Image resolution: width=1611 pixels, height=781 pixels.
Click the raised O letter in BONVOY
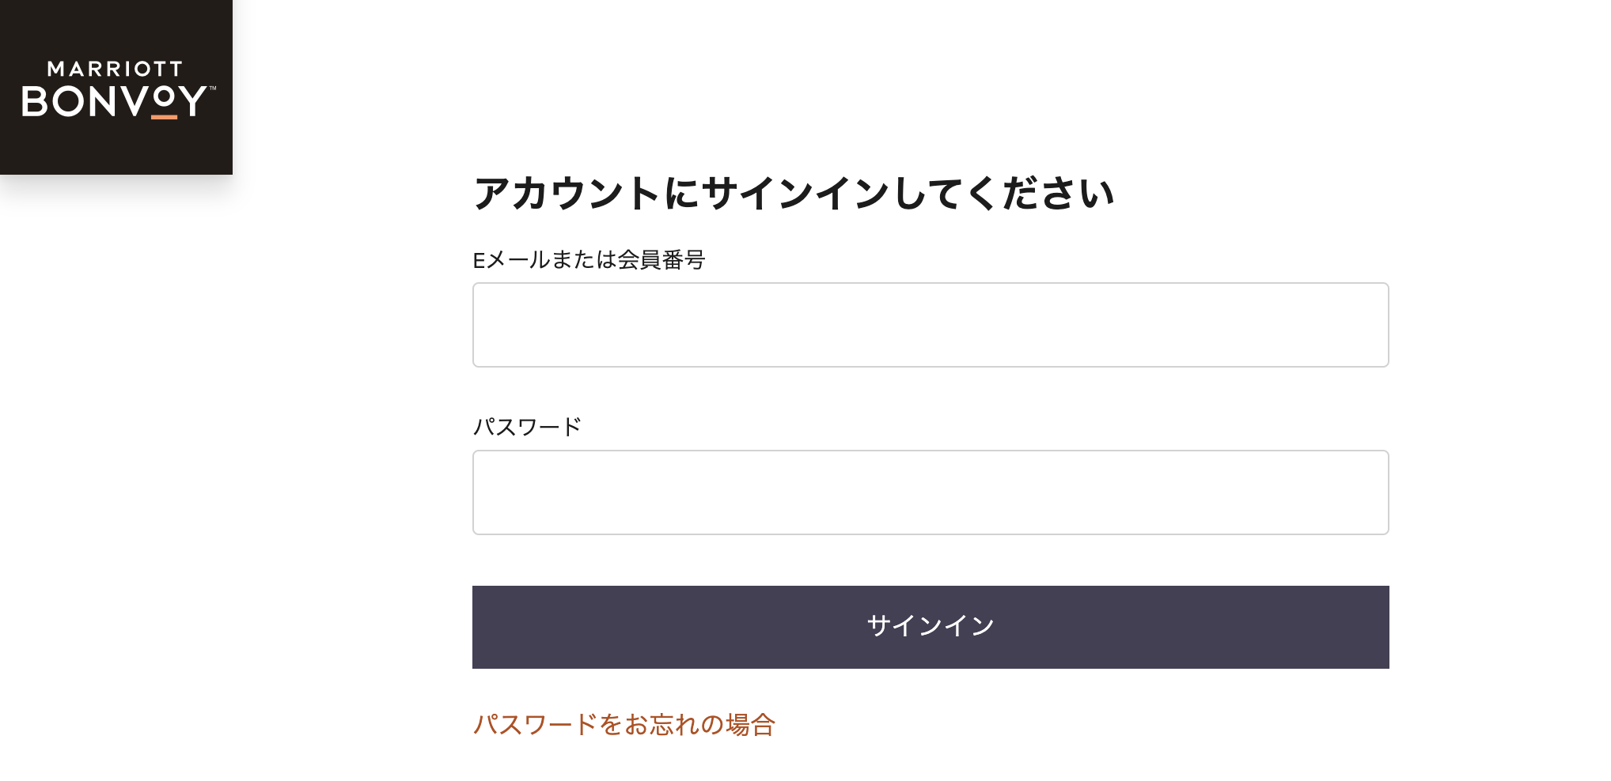coord(164,97)
